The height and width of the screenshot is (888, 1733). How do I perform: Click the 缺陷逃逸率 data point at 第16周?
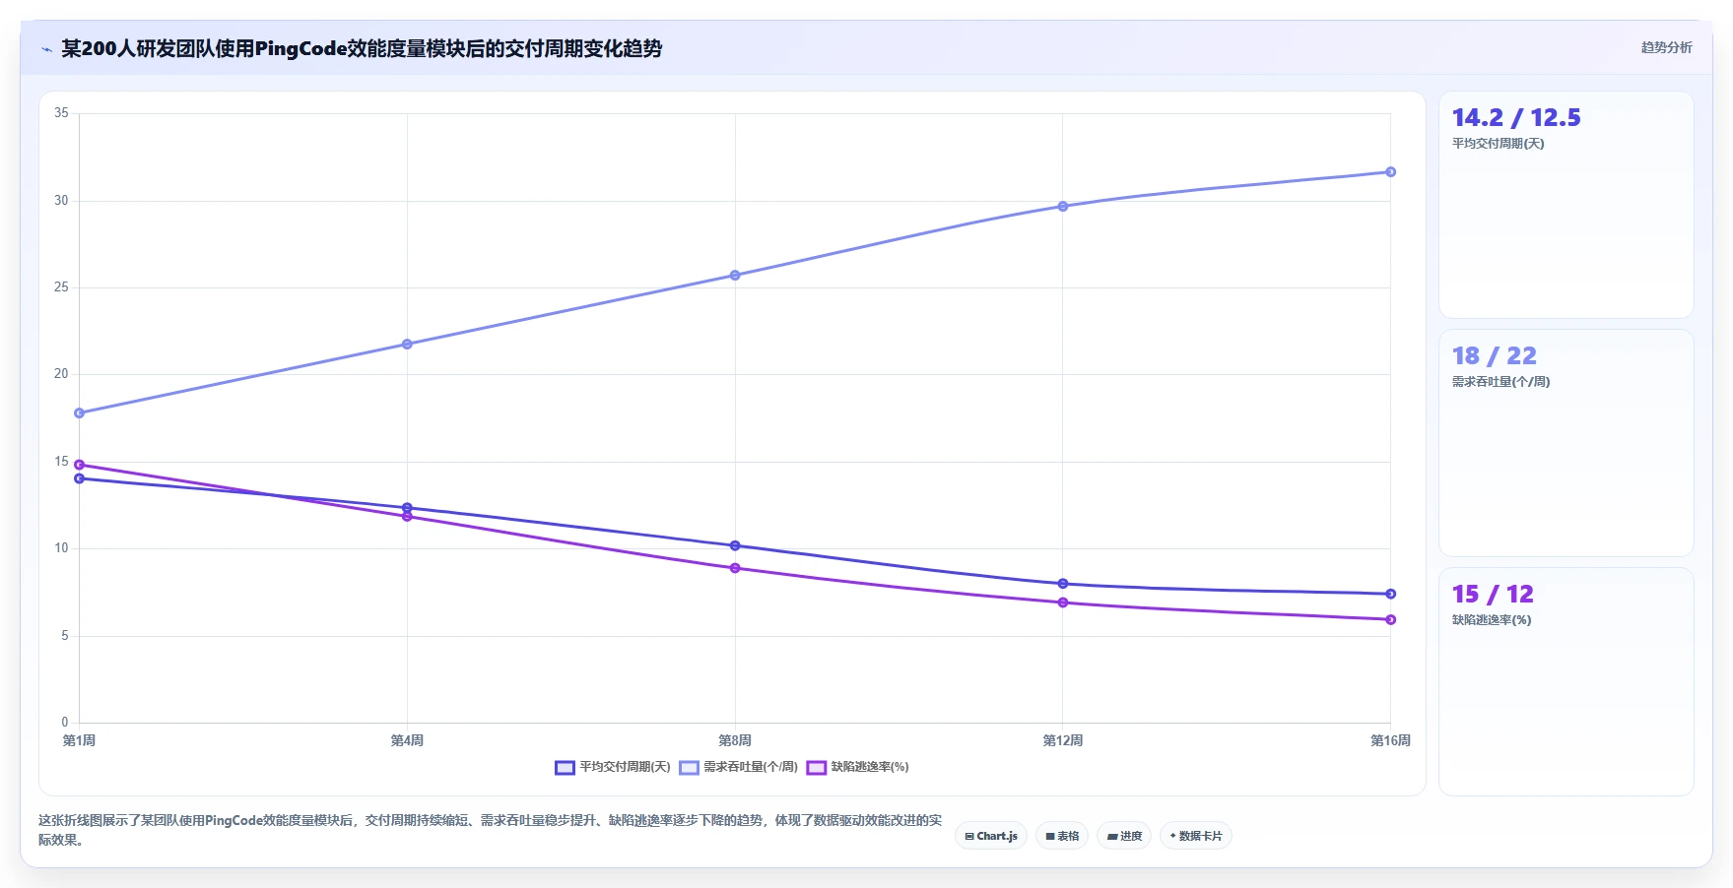pyautogui.click(x=1391, y=619)
